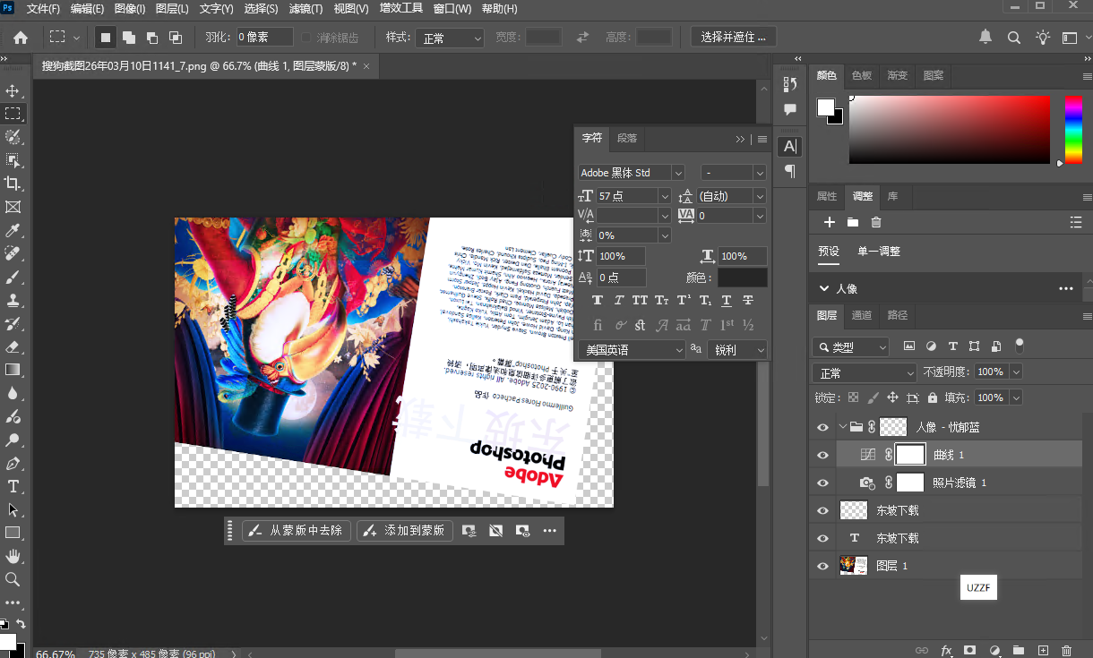Image resolution: width=1093 pixels, height=658 pixels.
Task: Toggle faux bold in the Character panel
Action: 598,300
